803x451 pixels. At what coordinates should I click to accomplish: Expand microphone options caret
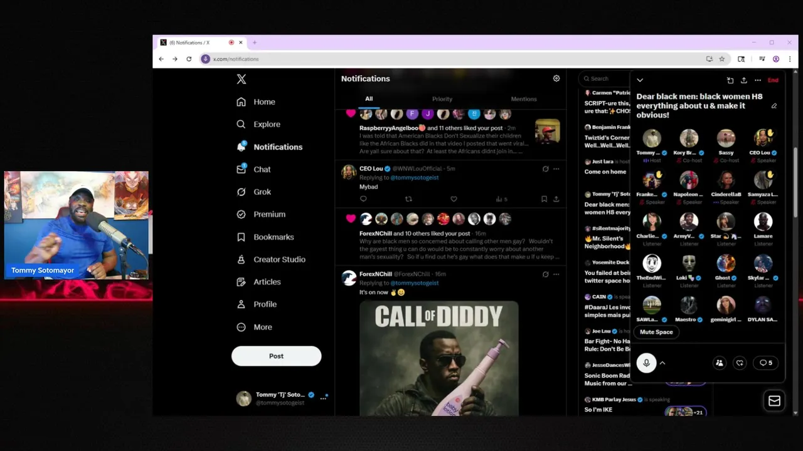[662, 363]
